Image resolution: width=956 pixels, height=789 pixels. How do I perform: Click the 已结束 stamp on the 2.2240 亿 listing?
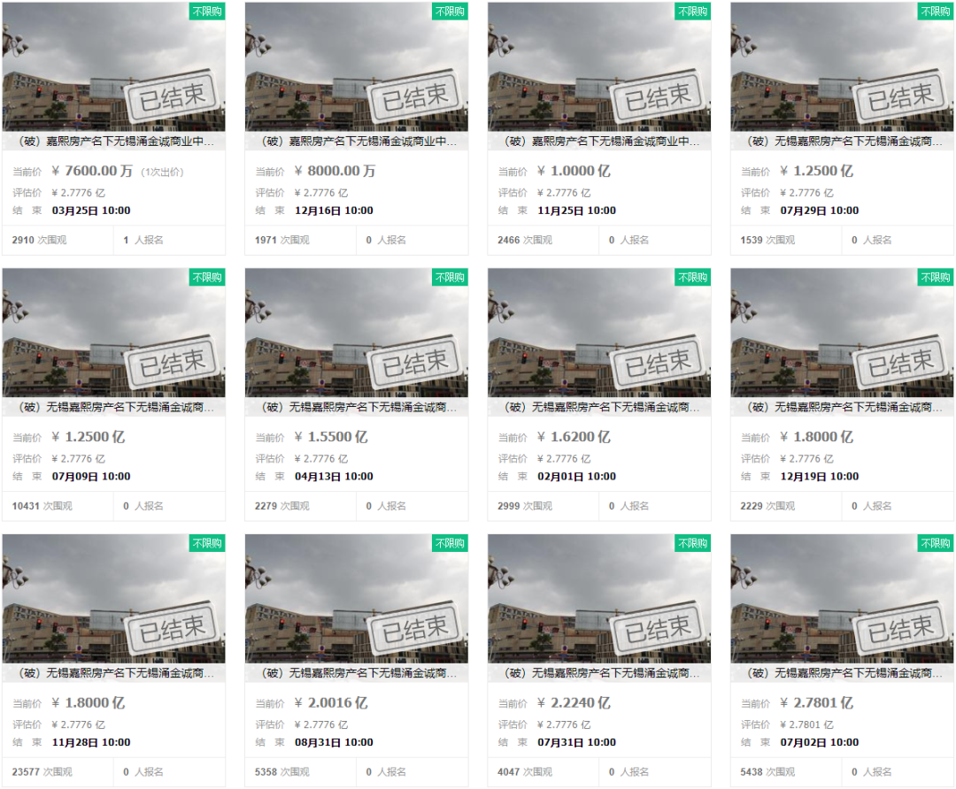(658, 627)
